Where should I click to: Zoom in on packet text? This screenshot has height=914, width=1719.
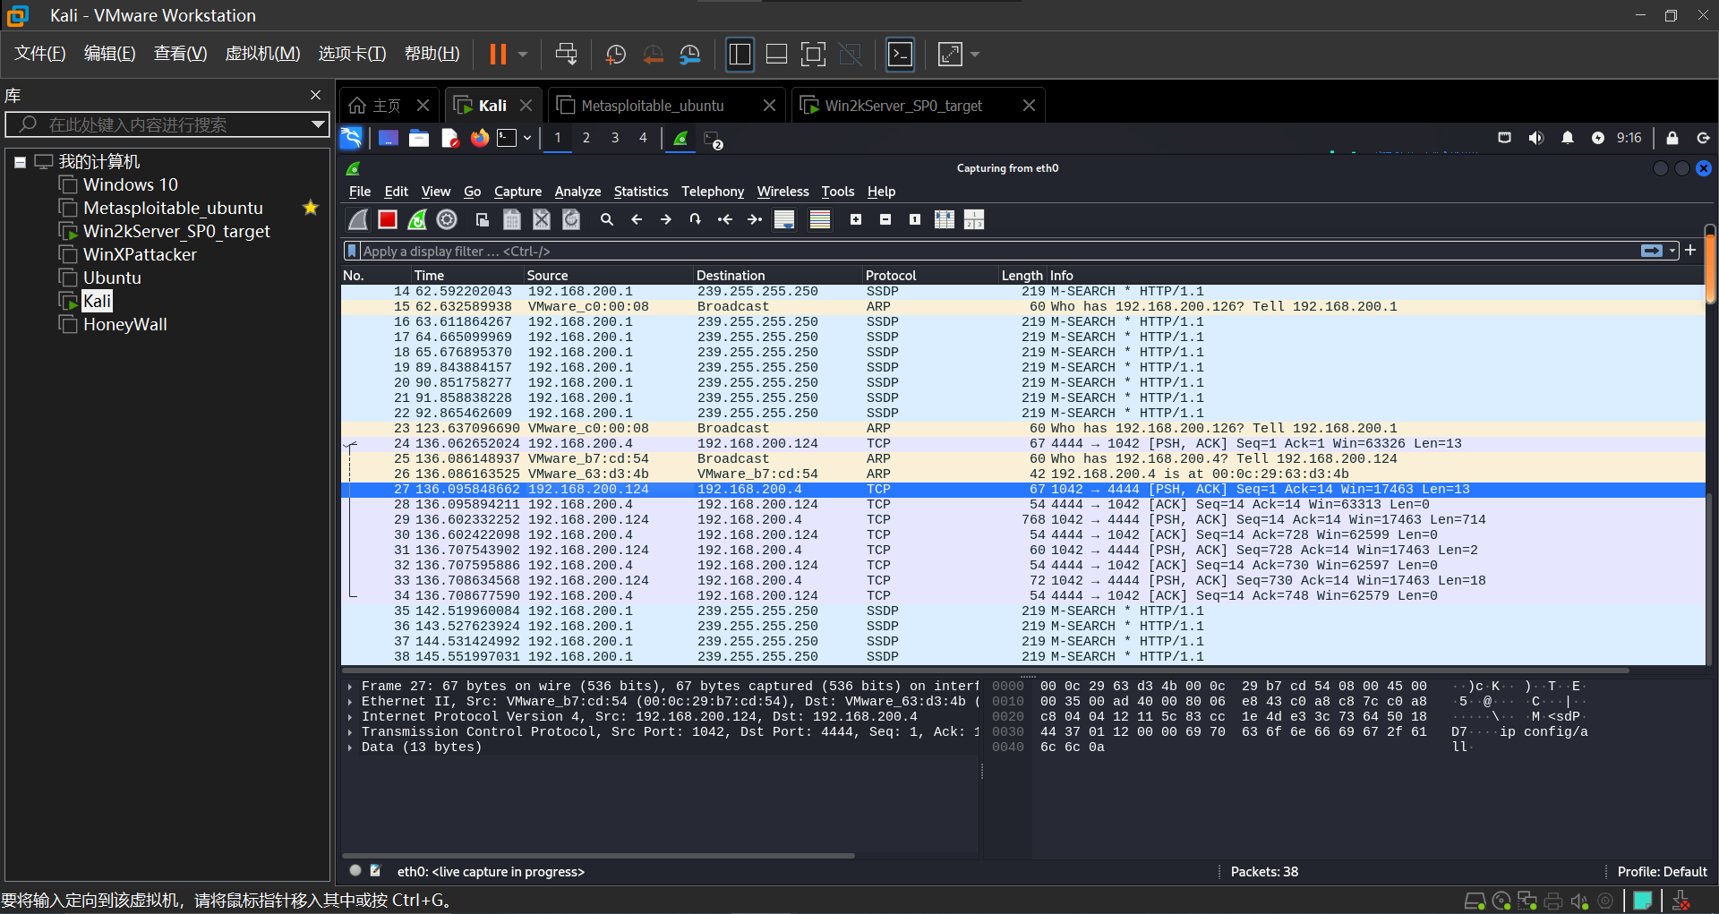click(856, 220)
